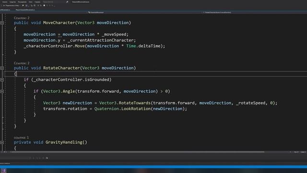Click the LookRotation method call

point(136,109)
